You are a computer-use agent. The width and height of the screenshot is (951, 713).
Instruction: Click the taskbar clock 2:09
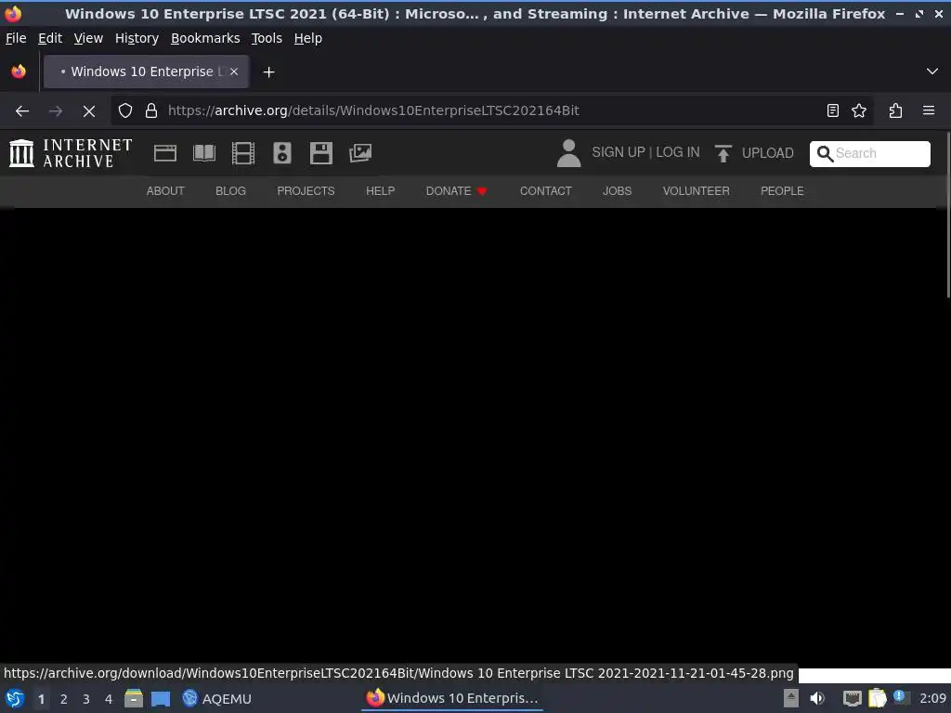932,698
